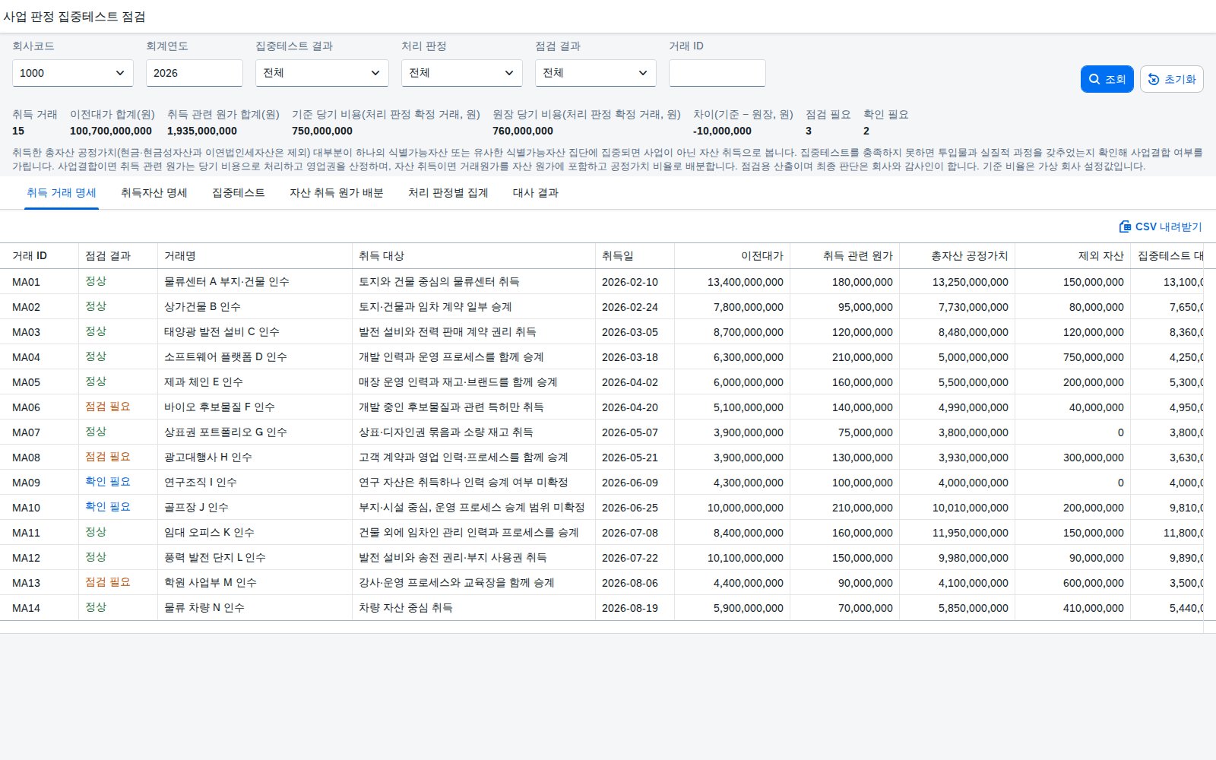1216x760 pixels.
Task: Select the MA01 transaction ID cell
Action: point(40,281)
